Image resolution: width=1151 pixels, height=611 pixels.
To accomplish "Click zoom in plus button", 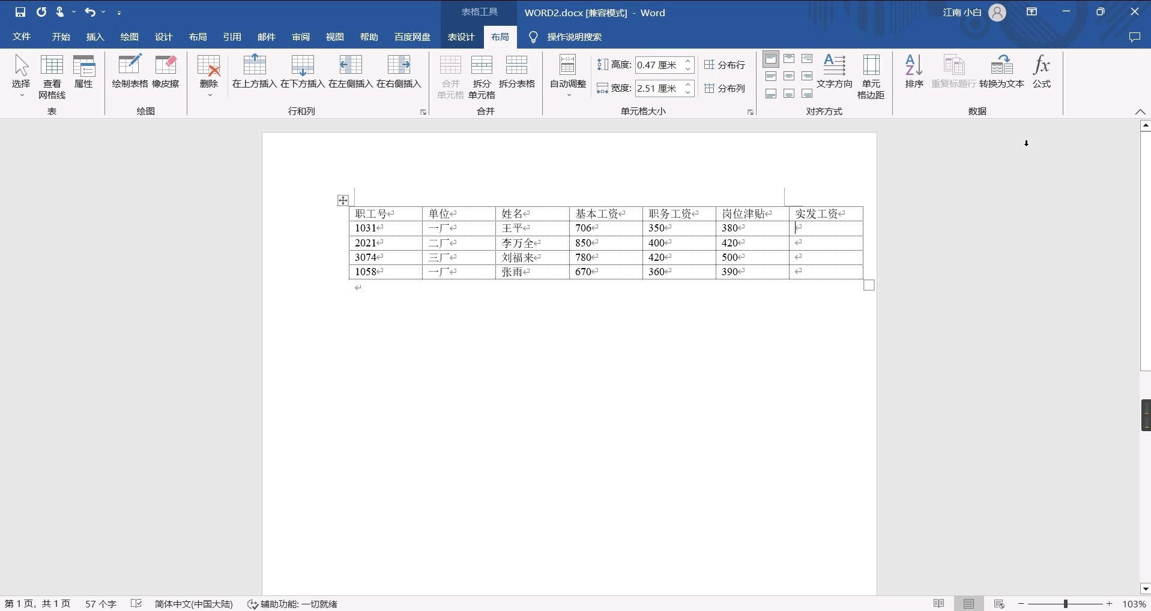I will click(1110, 604).
